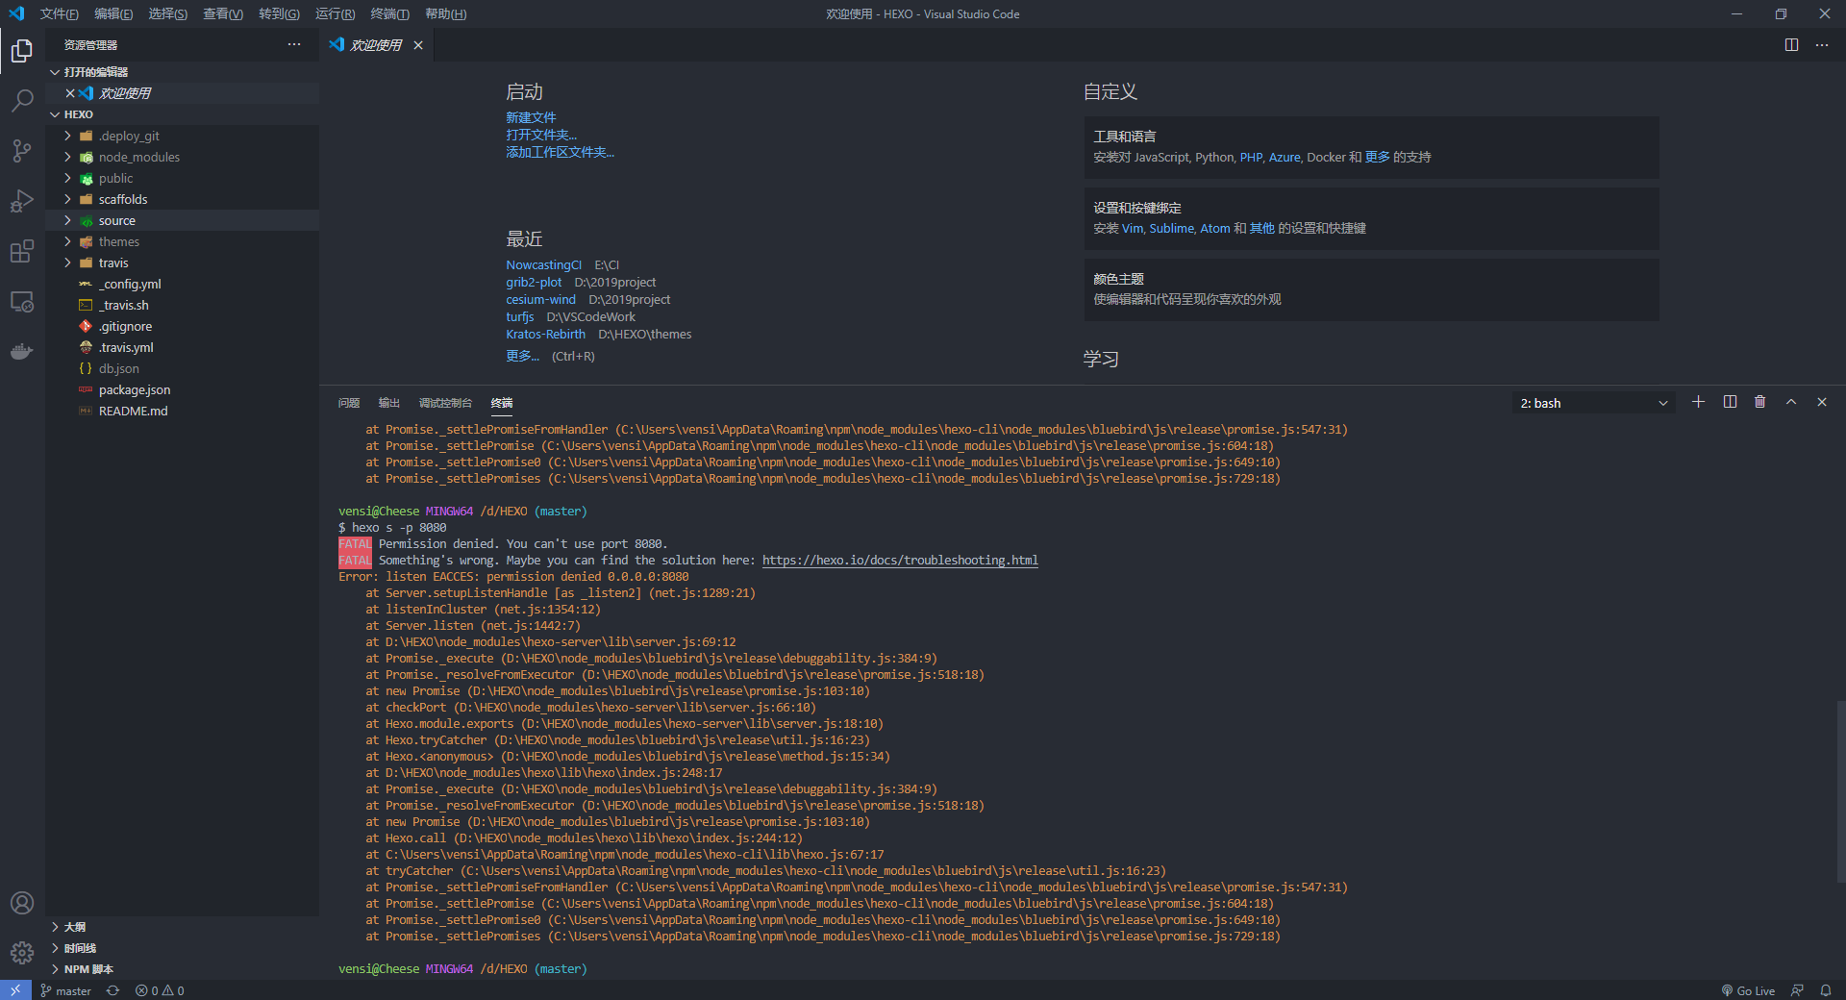
Task: Click the 打开文件夹... link
Action: point(541,135)
